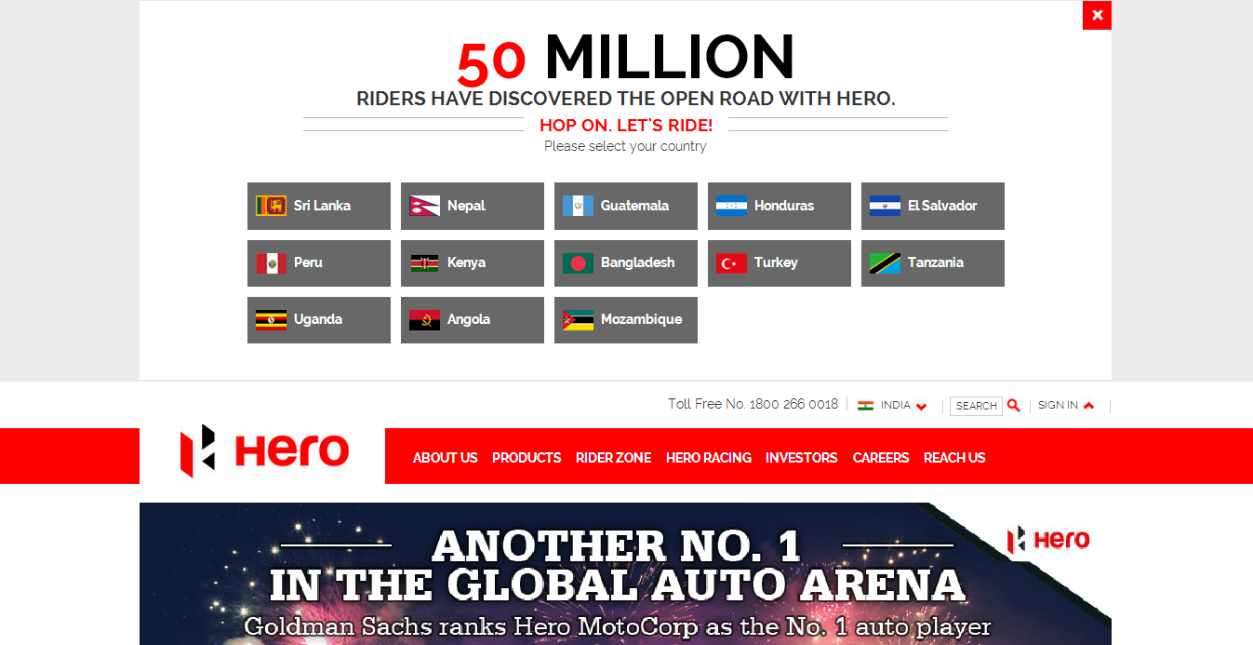Viewport: 1253px width, 645px height.
Task: Click the CAREERS navigation link
Action: coord(880,457)
